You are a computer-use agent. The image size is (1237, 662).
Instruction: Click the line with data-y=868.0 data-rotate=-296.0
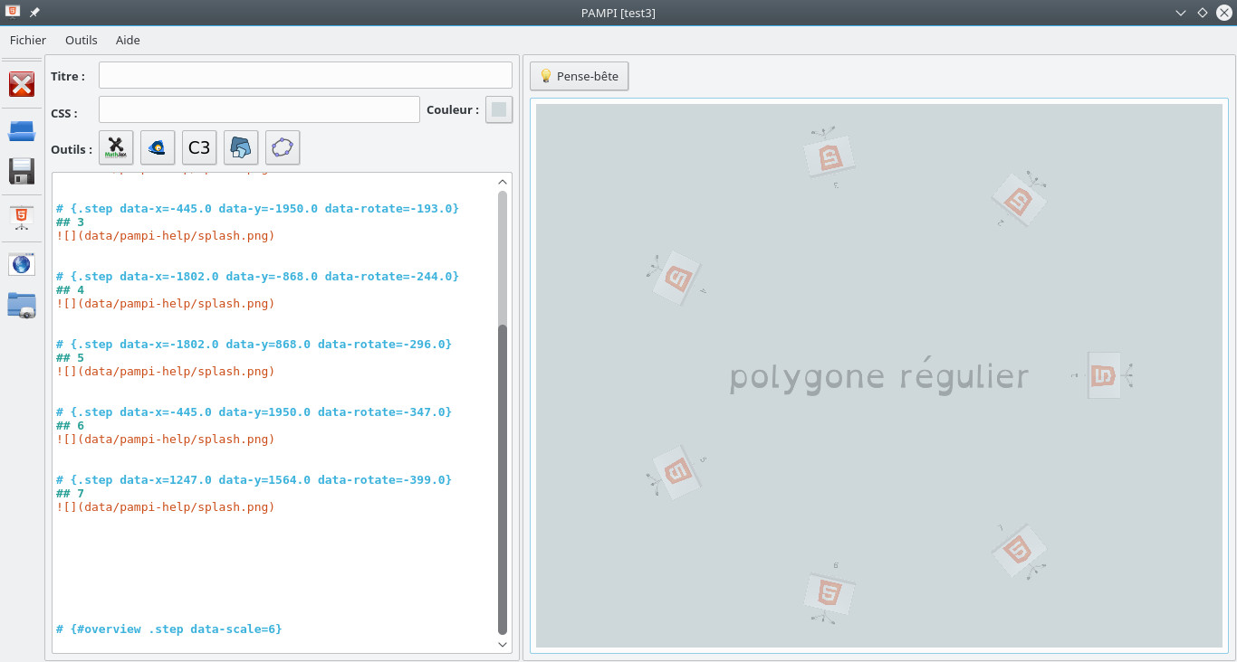click(254, 344)
